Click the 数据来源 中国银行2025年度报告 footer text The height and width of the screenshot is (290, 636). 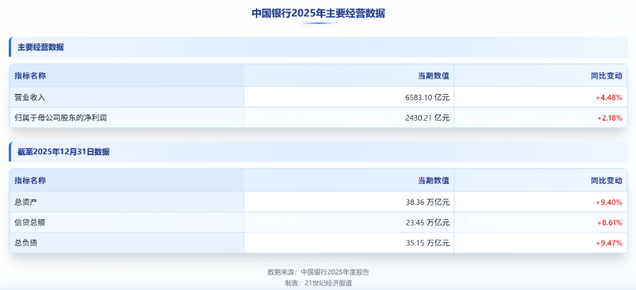[318, 272]
